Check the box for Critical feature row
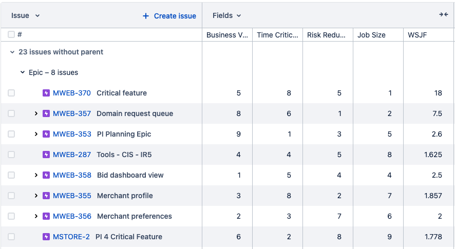455x249 pixels. (11, 93)
